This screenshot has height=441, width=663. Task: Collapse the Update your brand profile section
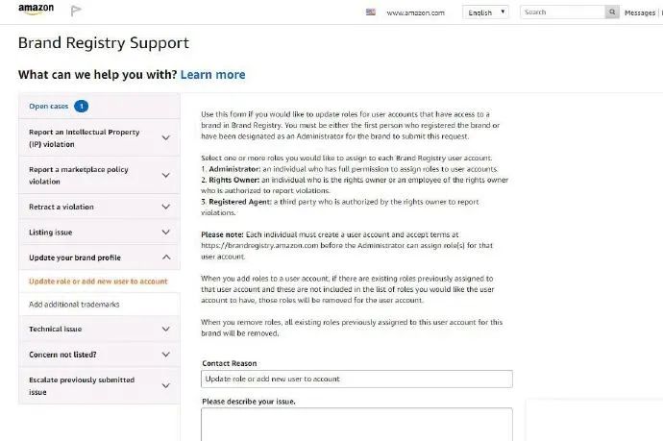coord(166,257)
